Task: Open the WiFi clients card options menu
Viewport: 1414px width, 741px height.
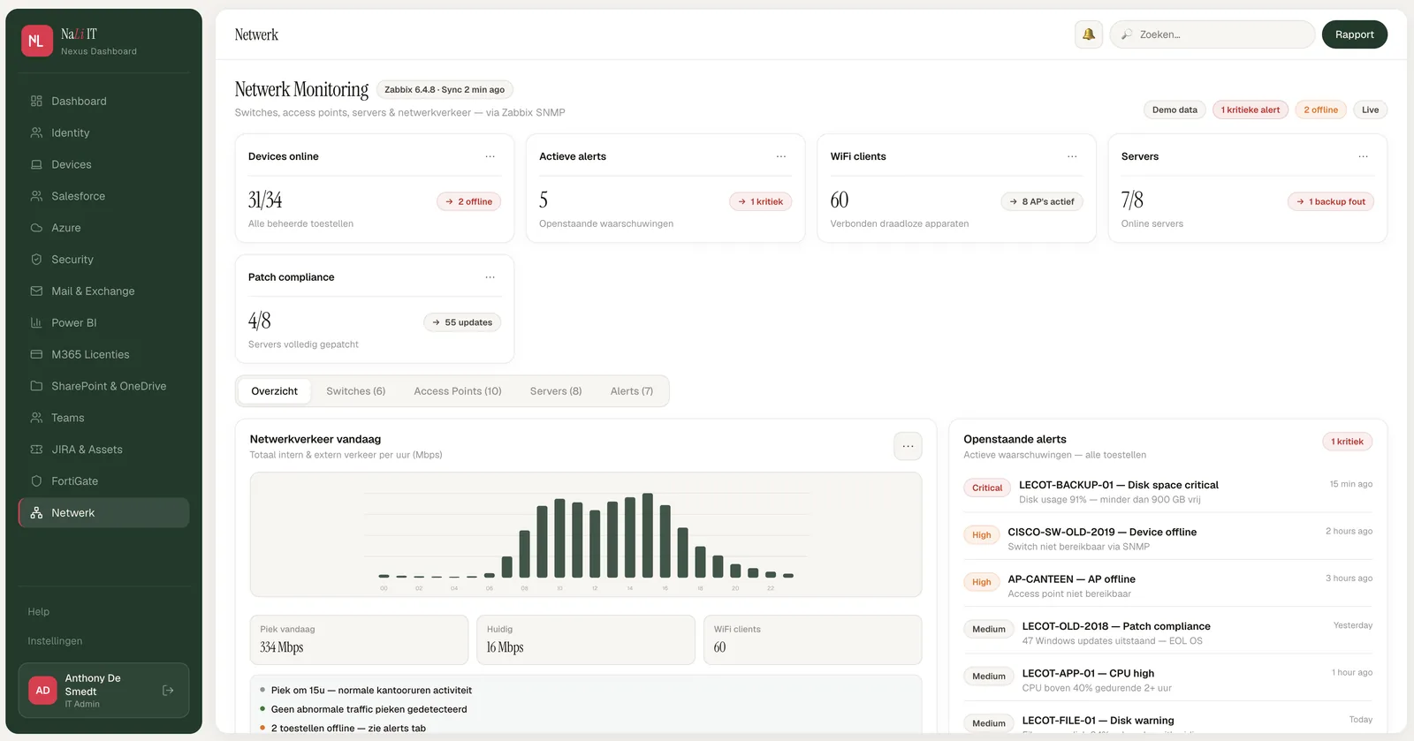Action: point(1072,156)
